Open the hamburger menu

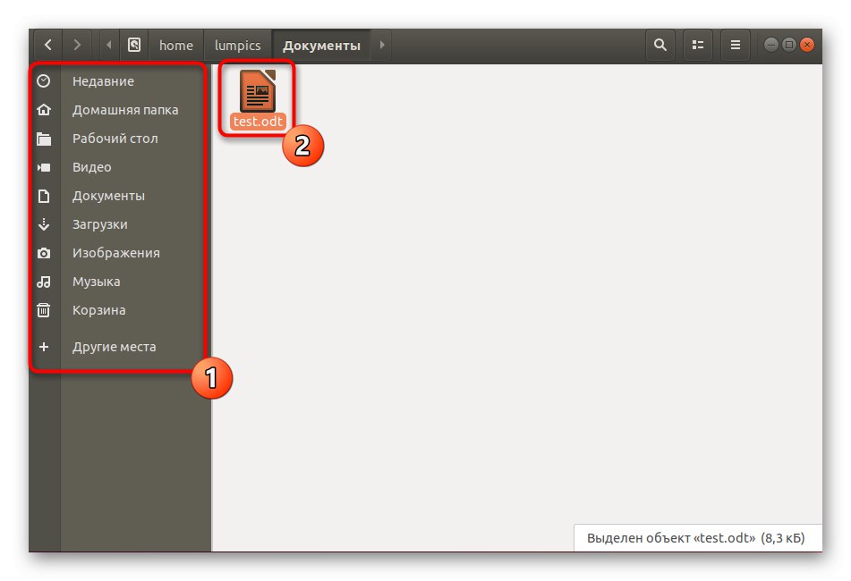click(x=736, y=45)
